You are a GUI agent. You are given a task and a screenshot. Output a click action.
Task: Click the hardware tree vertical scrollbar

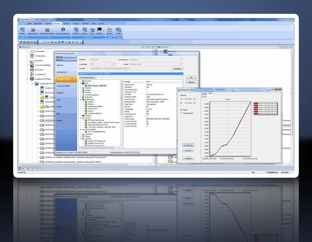pos(121,113)
